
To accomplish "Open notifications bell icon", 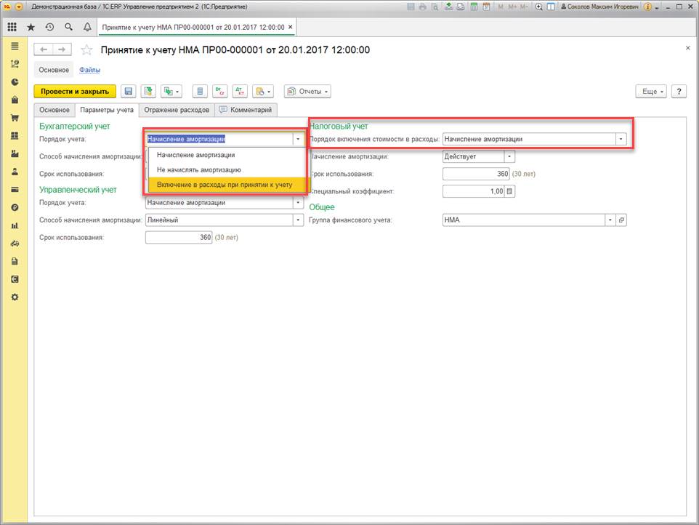I will pyautogui.click(x=87, y=27).
